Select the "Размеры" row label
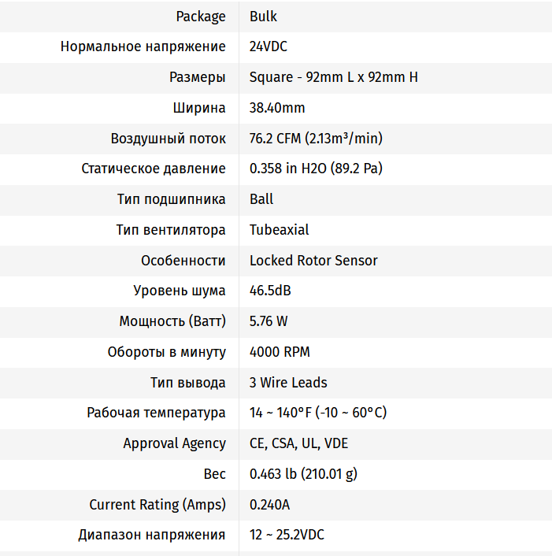The height and width of the screenshot is (556, 552). pos(198,77)
